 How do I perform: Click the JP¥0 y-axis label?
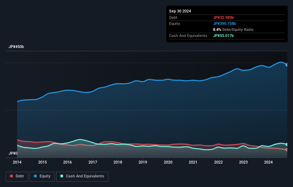pyautogui.click(x=13, y=153)
